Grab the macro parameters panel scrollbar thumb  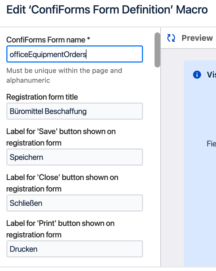tap(157, 50)
